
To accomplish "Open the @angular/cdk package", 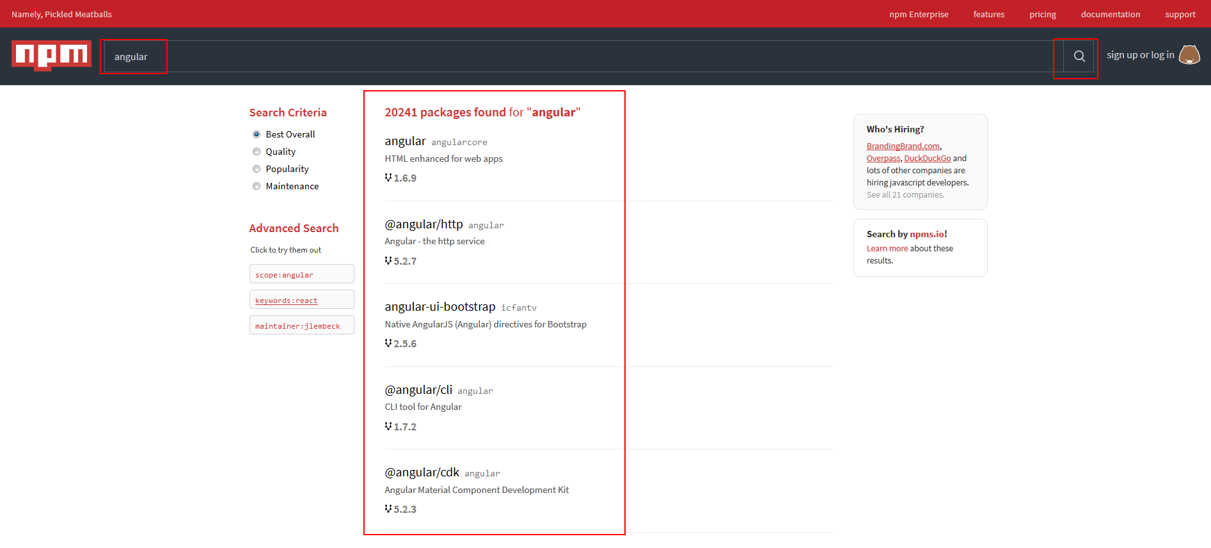I will coord(422,473).
